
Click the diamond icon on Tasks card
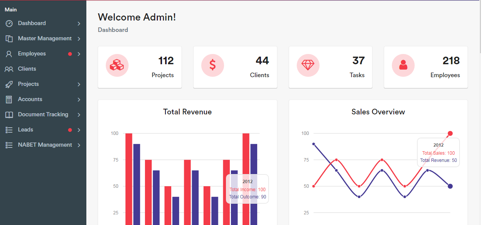[308, 65]
